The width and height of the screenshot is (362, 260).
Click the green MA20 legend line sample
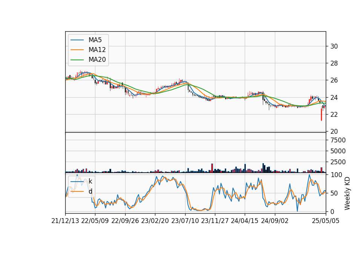pyautogui.click(x=77, y=60)
